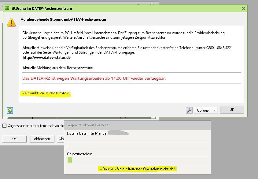Click the 'Brechen Sie die laufende Operation nicht ab' notice
Screen dimensions: 258x179
tap(137, 169)
